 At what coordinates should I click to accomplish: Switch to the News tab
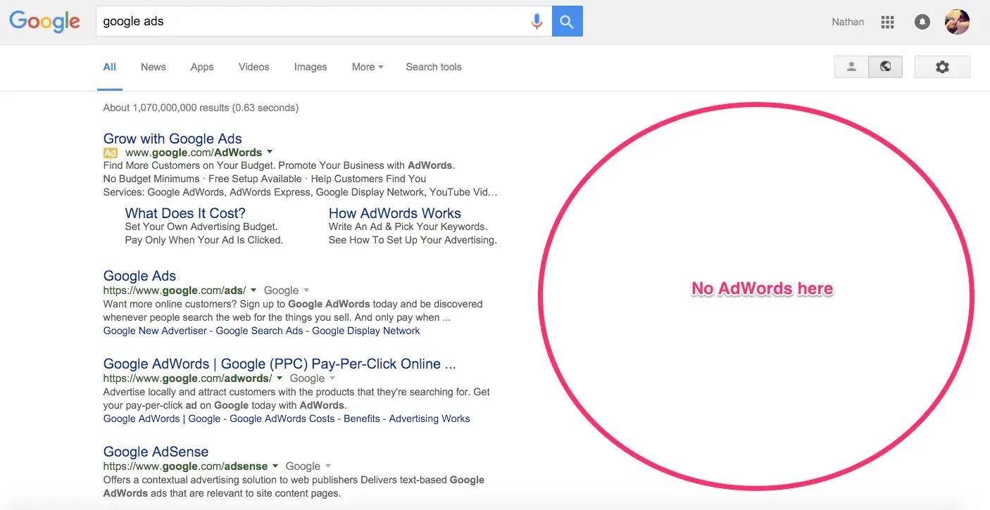tap(153, 67)
